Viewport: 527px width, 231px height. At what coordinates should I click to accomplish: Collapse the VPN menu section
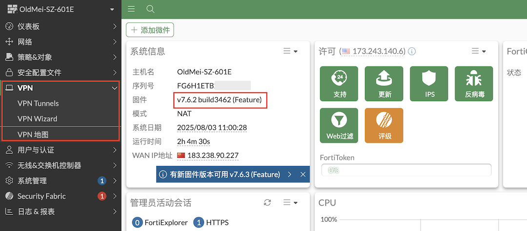(x=61, y=88)
